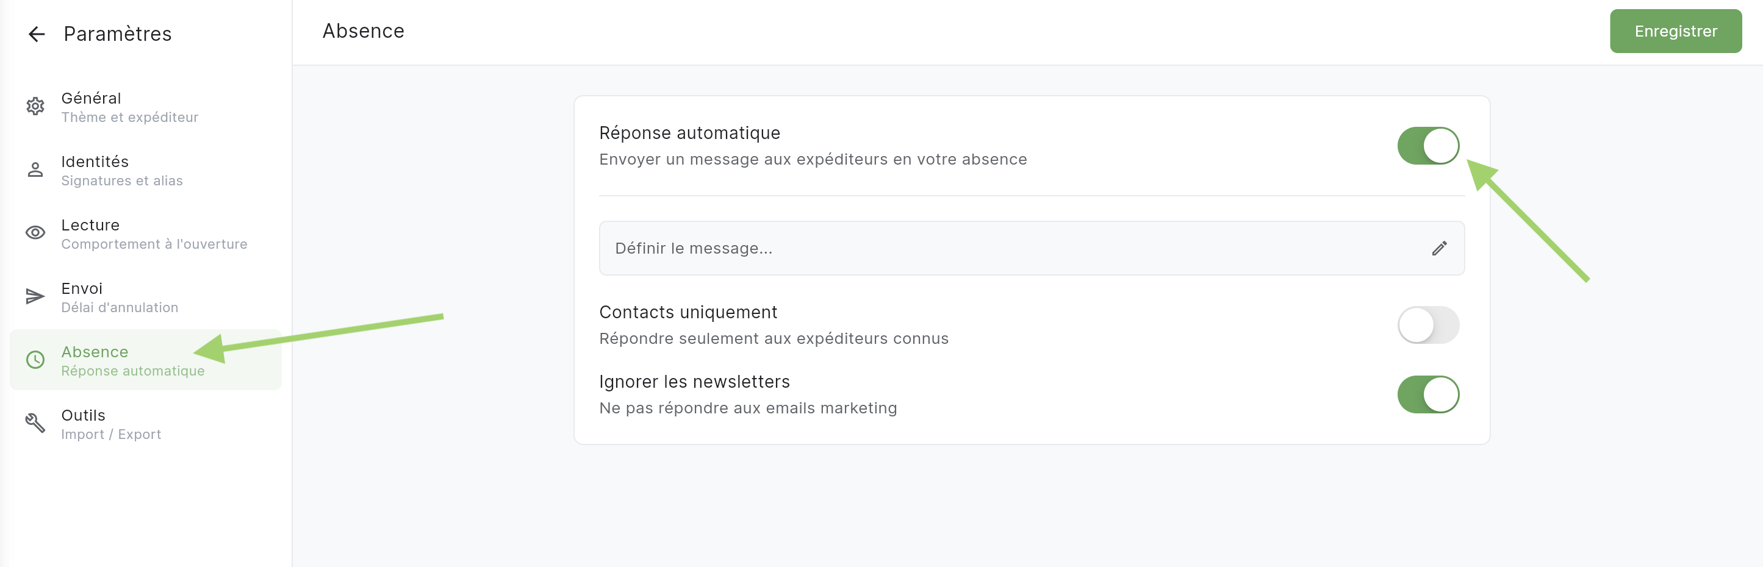
Task: Go to Identités signatures and alias
Action: click(122, 171)
